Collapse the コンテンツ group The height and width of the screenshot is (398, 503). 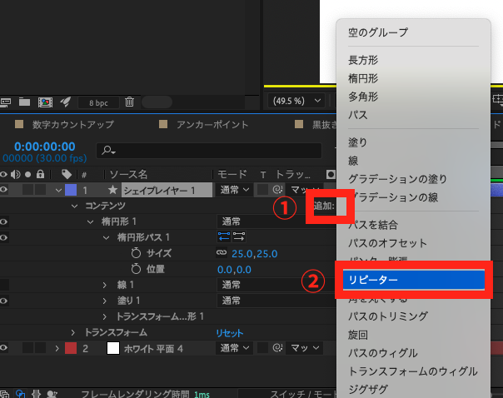75,206
